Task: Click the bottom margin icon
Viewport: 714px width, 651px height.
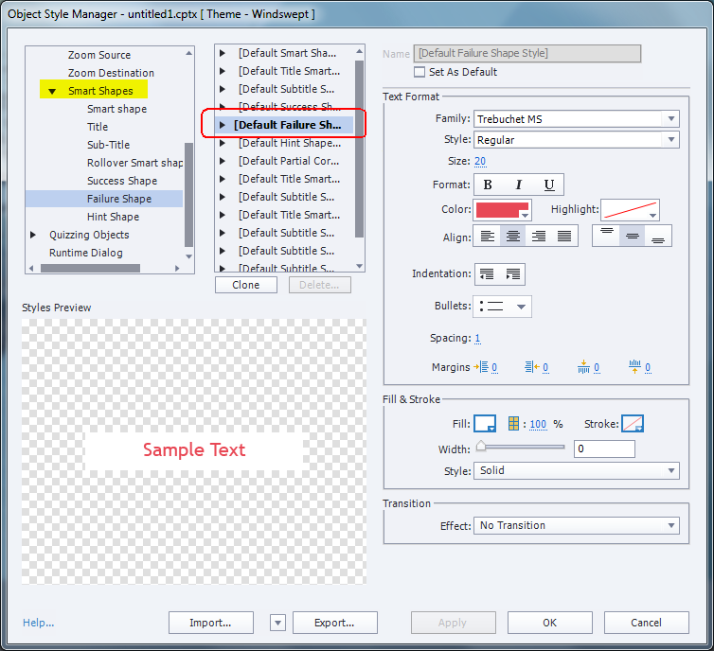Action: tap(634, 367)
